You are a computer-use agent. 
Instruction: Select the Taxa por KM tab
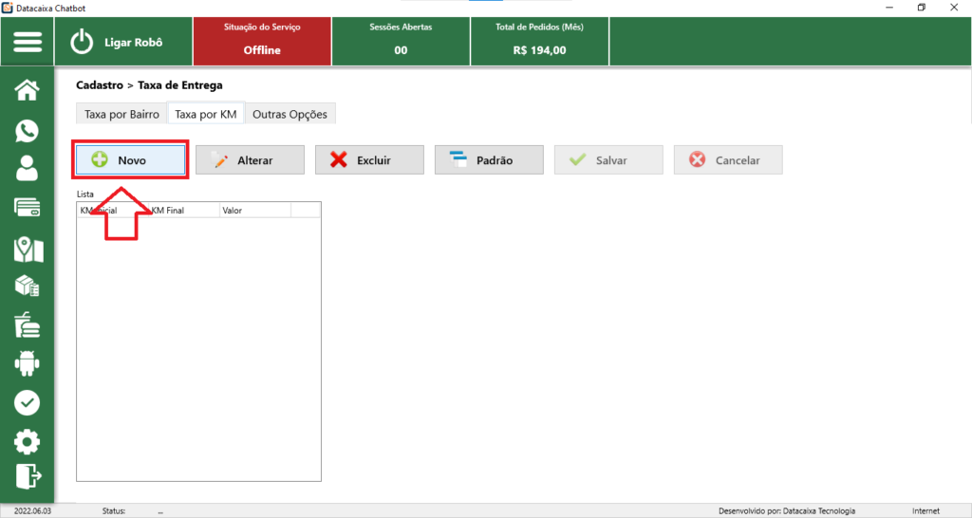point(206,114)
